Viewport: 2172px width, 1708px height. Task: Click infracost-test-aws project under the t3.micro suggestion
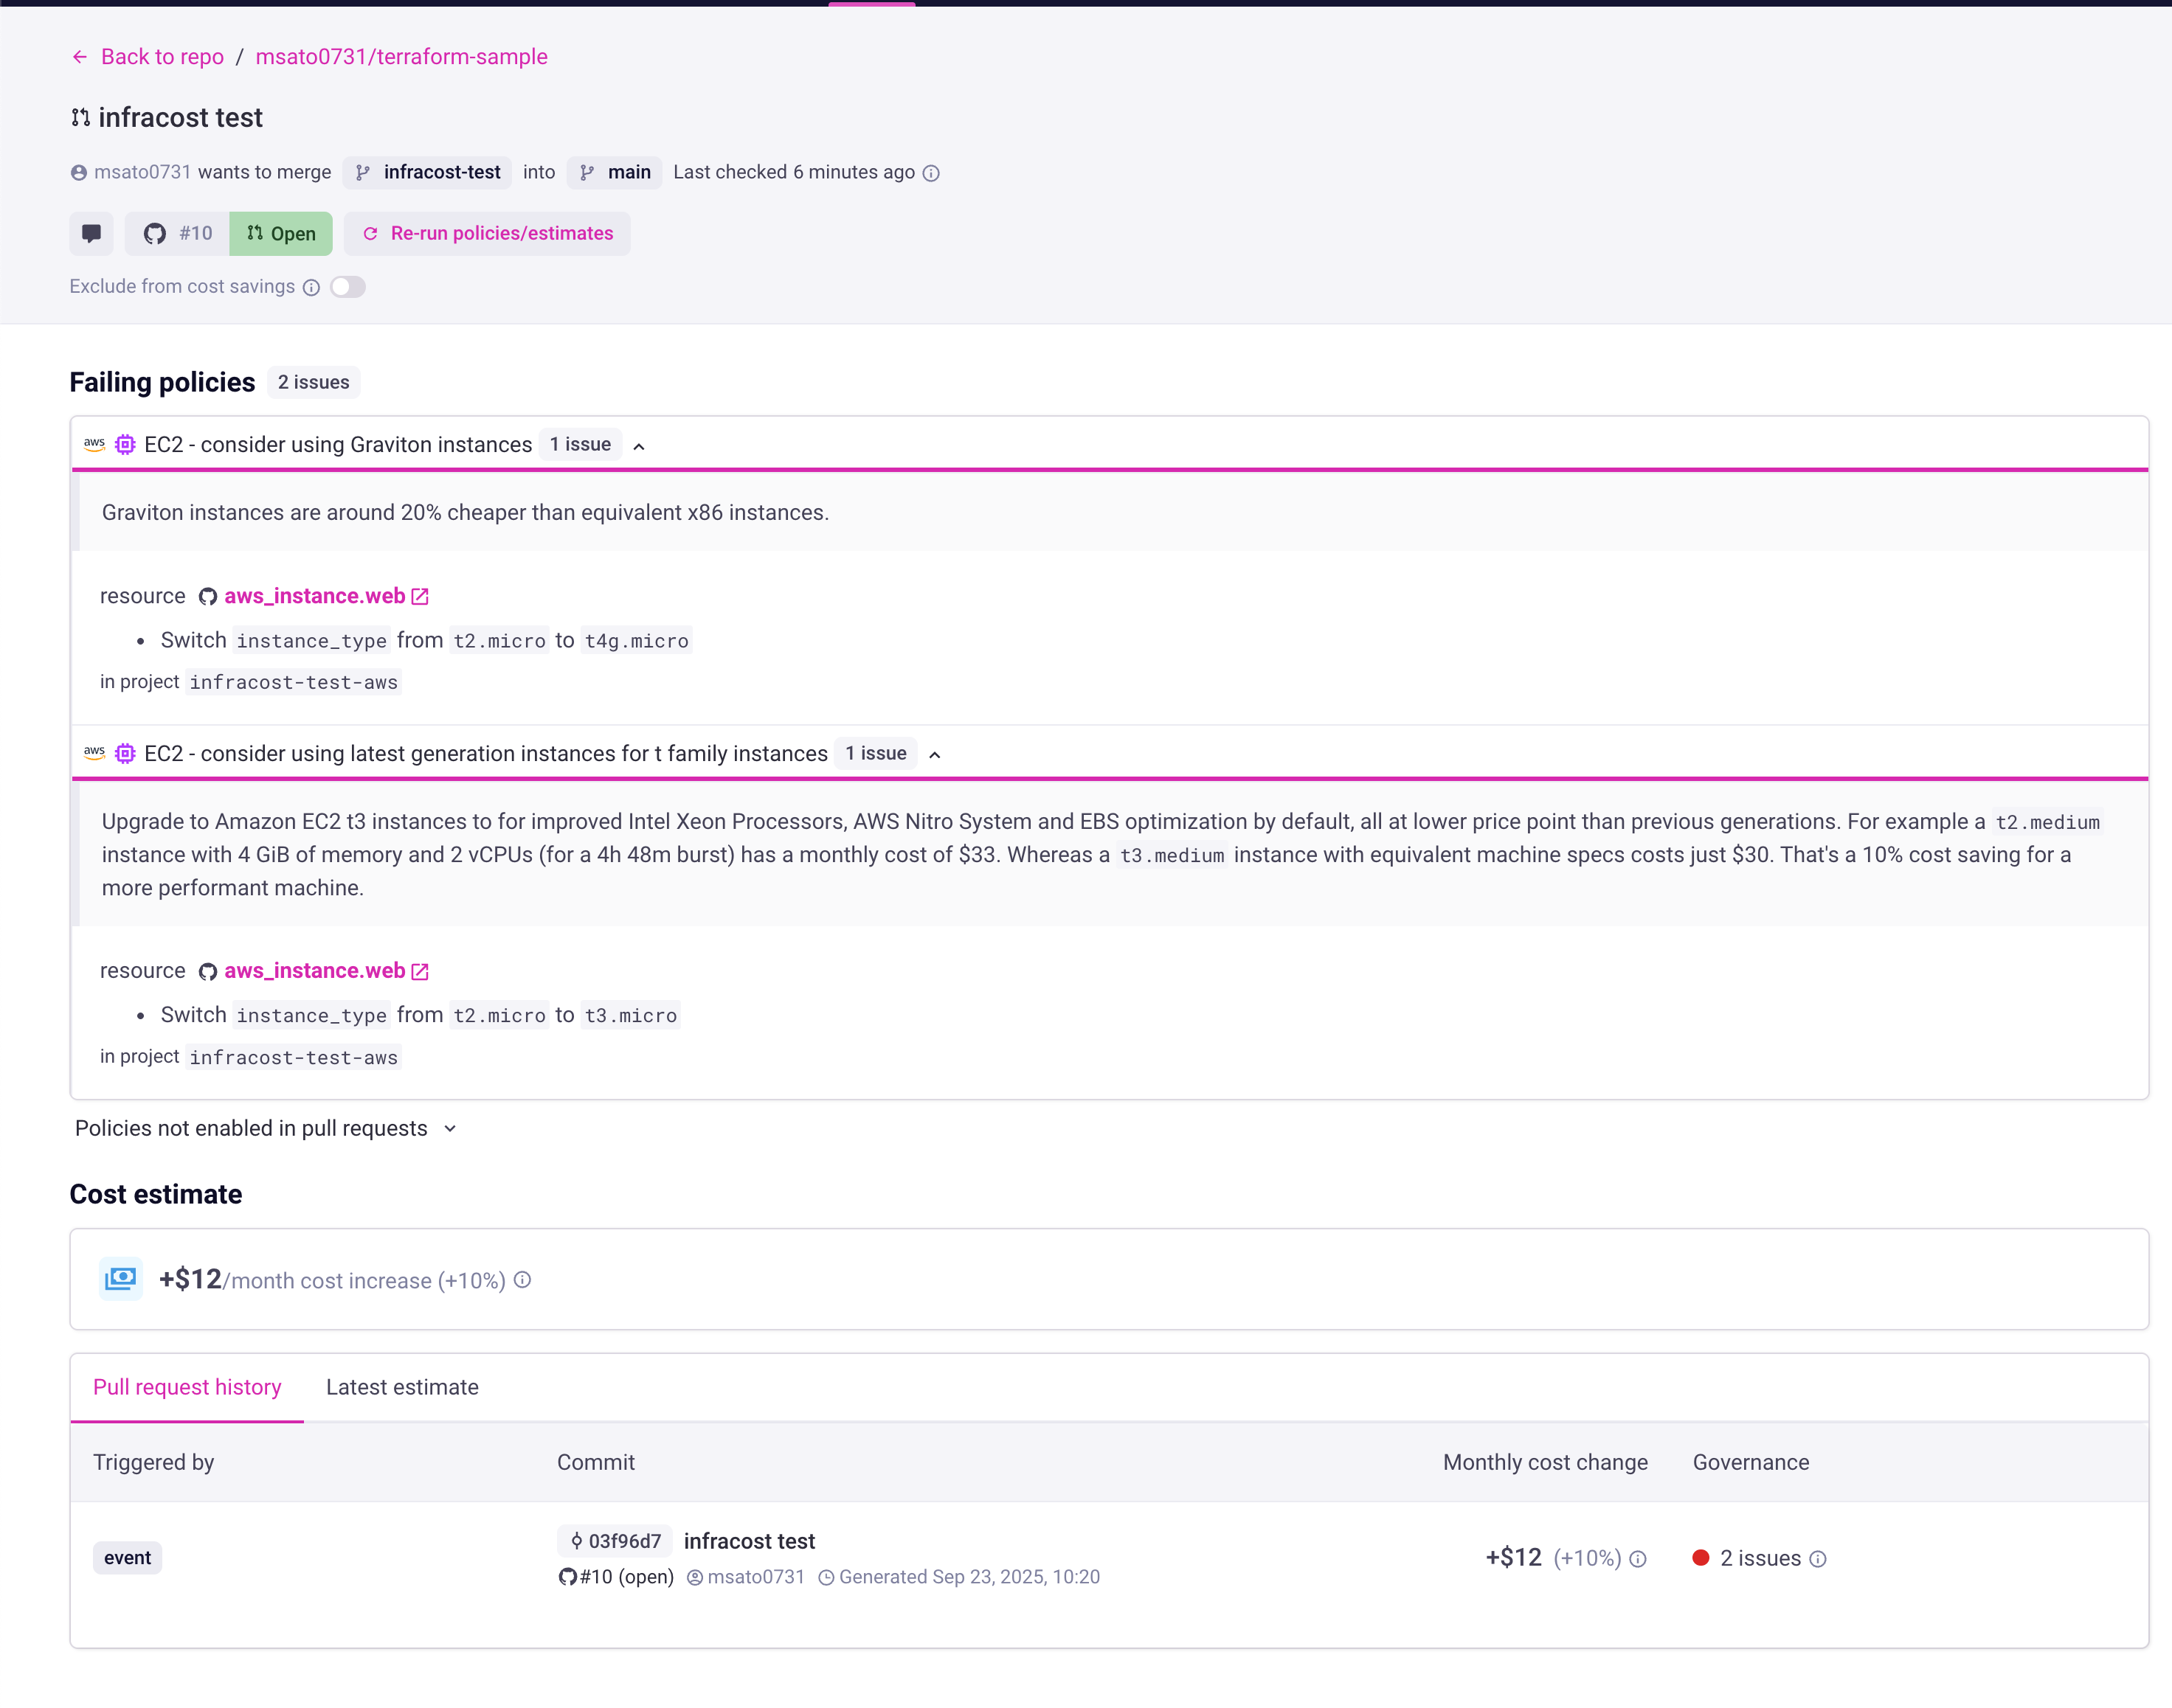pos(293,1058)
